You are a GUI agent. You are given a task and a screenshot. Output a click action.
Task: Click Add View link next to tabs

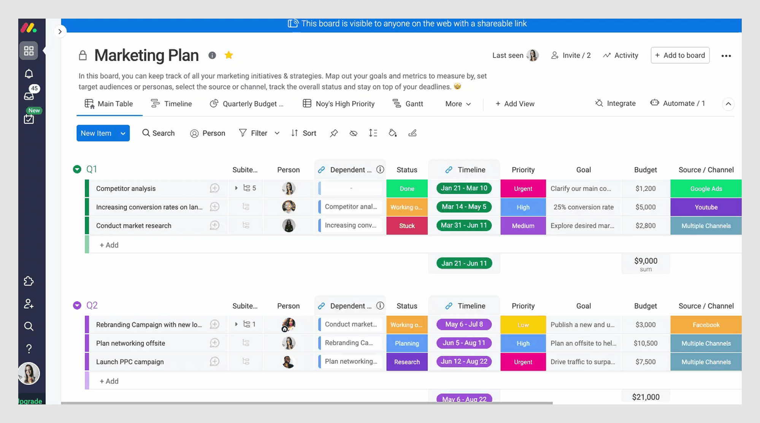point(515,103)
